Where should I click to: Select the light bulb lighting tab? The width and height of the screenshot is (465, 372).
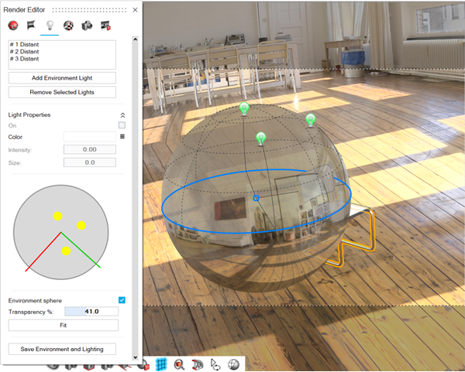click(50, 26)
